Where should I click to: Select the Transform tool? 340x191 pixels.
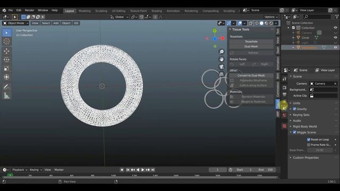tap(6, 77)
